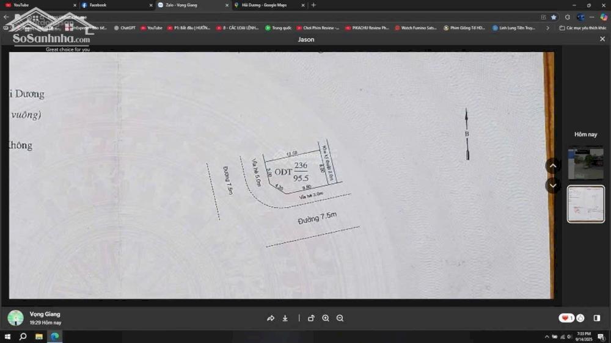The height and width of the screenshot is (343, 611).
Task: Click the heart reaction counter
Action: [566, 318]
